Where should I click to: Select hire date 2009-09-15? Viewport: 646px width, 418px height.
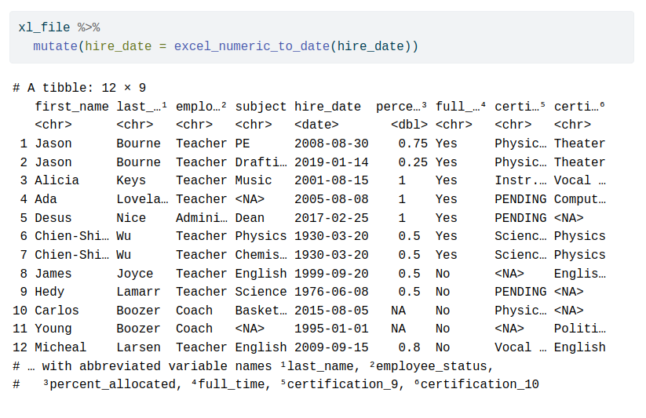[331, 347]
